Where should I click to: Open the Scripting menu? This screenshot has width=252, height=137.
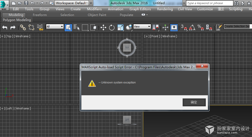236,9
